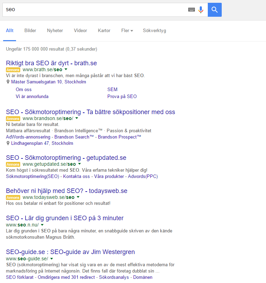Image resolution: width=266 pixels, height=283 pixels.
Task: Open the on-screen keyboard icon
Action: pyautogui.click(x=191, y=10)
